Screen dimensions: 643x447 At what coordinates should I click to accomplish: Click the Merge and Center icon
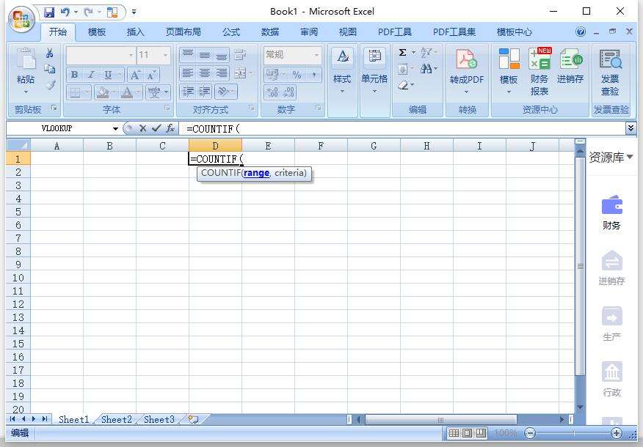(x=240, y=74)
